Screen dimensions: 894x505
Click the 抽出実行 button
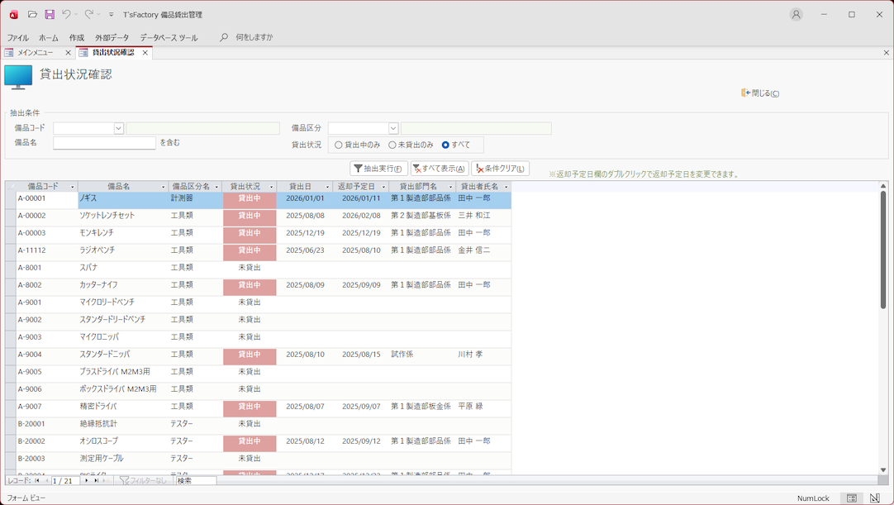pos(378,169)
